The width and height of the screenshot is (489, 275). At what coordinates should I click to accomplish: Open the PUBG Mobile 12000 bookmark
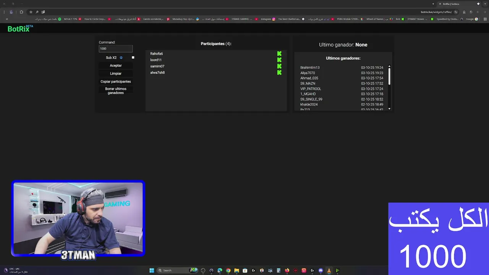tap(350, 19)
